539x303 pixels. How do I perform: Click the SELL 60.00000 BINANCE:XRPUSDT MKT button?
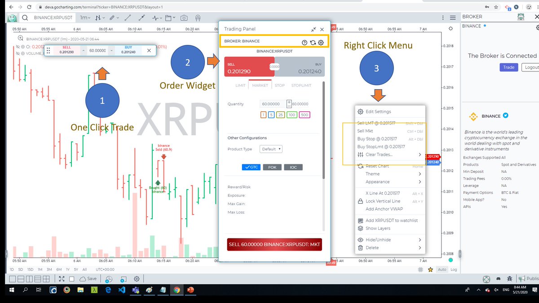[274, 244]
